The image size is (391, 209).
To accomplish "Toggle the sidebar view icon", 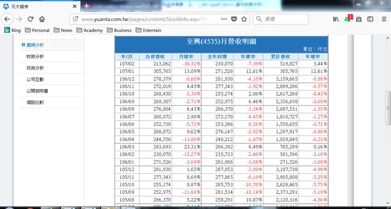I will tap(370, 19).
